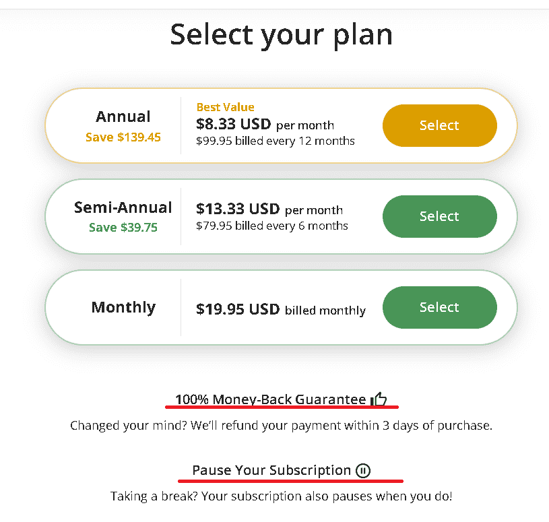Click the refund within 3 days description text
This screenshot has width=549, height=522.
(281, 426)
